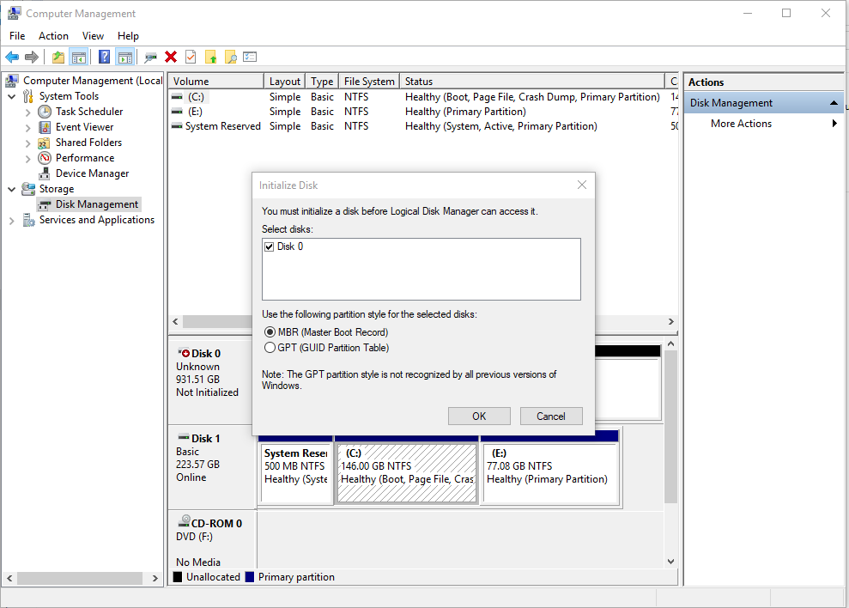Uncheck the Disk 0 checkbox

269,246
